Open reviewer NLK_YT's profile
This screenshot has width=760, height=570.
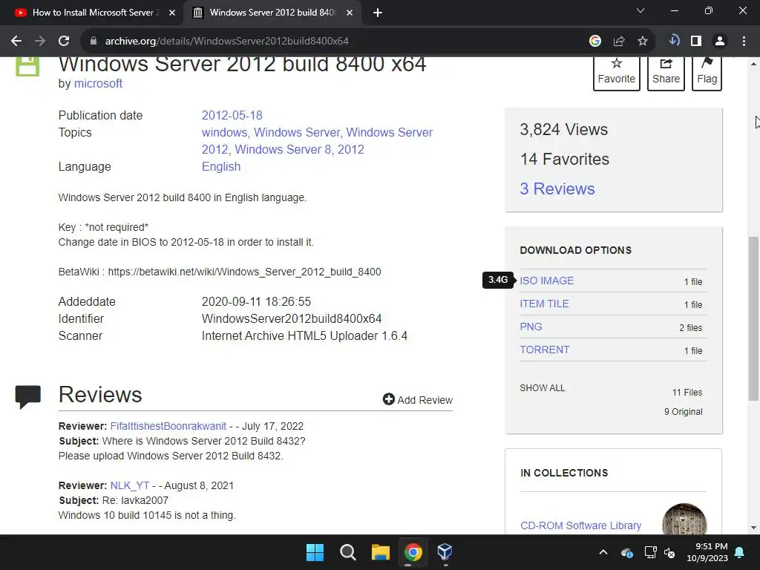click(x=130, y=485)
